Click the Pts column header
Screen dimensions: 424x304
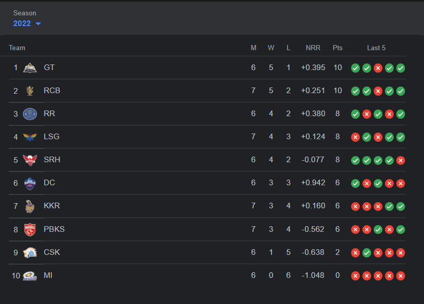[337, 48]
